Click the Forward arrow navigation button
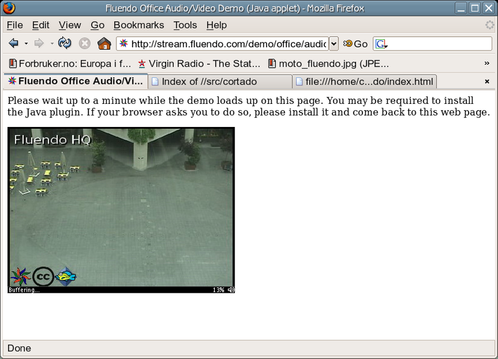498x359 pixels. tap(39, 43)
